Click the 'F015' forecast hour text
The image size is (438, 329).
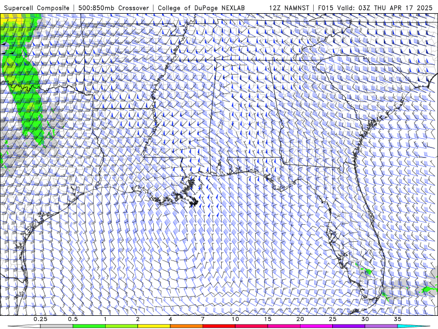click(326, 8)
